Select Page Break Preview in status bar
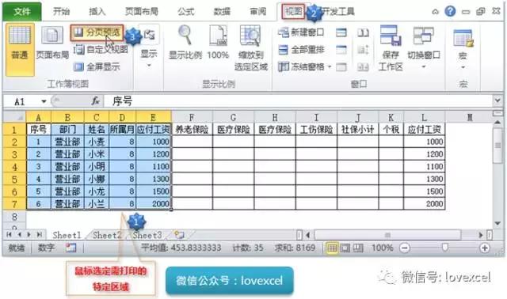 (x=358, y=248)
